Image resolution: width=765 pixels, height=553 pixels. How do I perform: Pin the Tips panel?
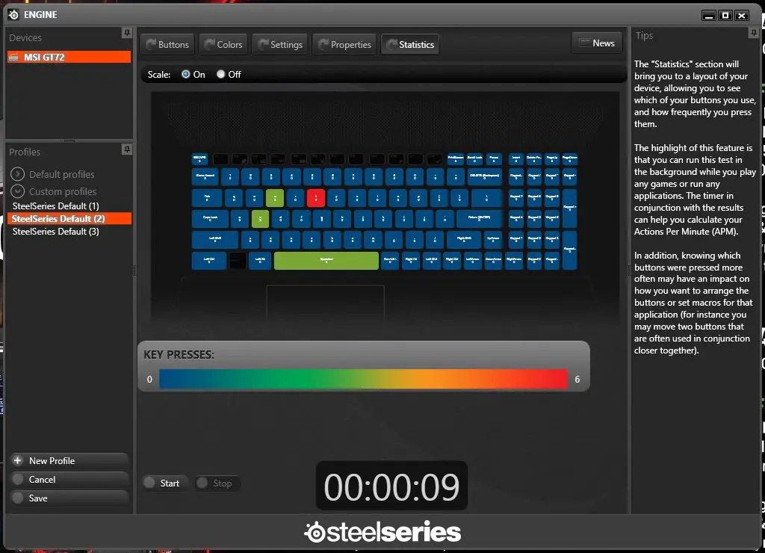tap(753, 33)
